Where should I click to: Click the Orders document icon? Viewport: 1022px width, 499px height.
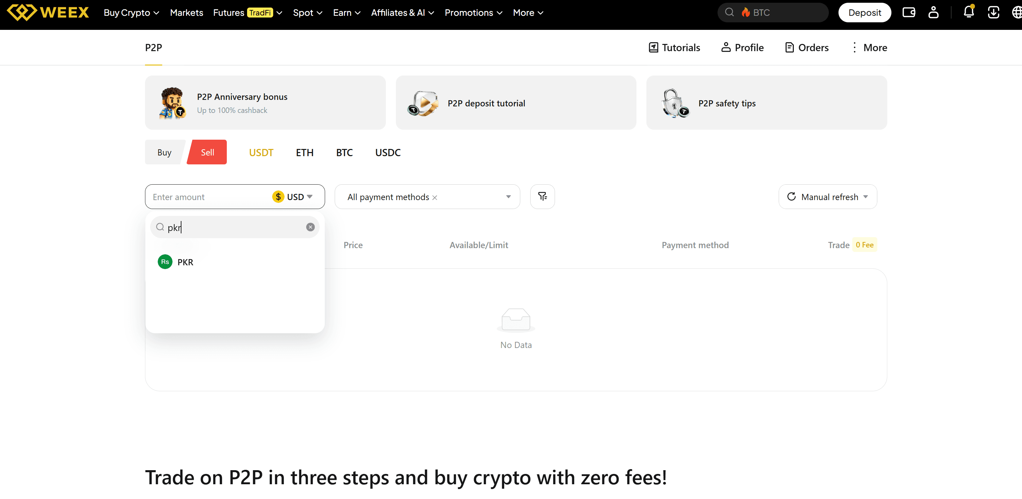point(789,48)
